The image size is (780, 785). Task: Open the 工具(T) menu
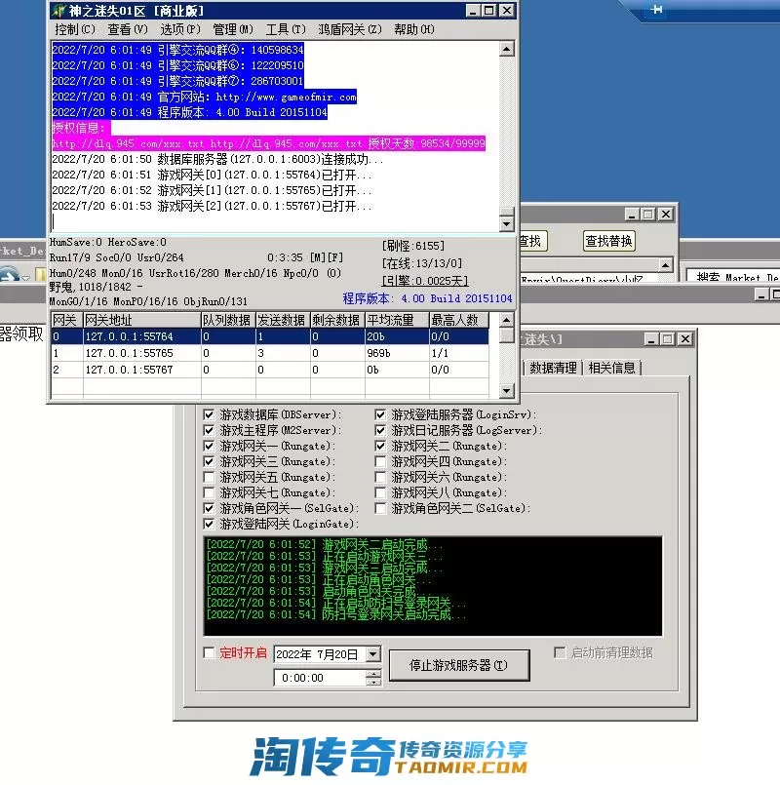coord(285,29)
